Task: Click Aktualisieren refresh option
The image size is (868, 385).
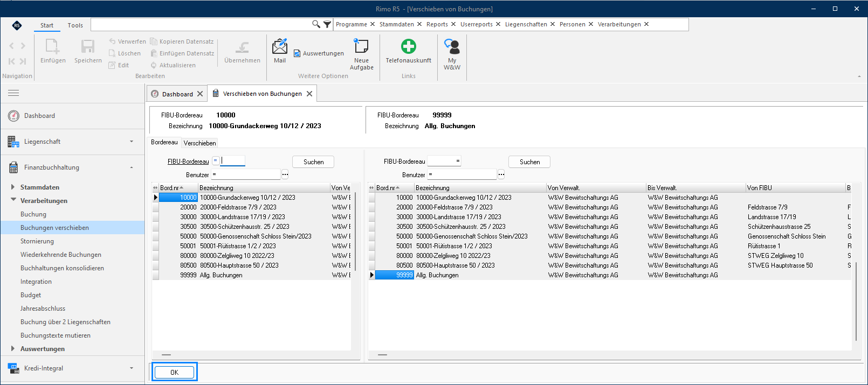Action: (x=173, y=65)
